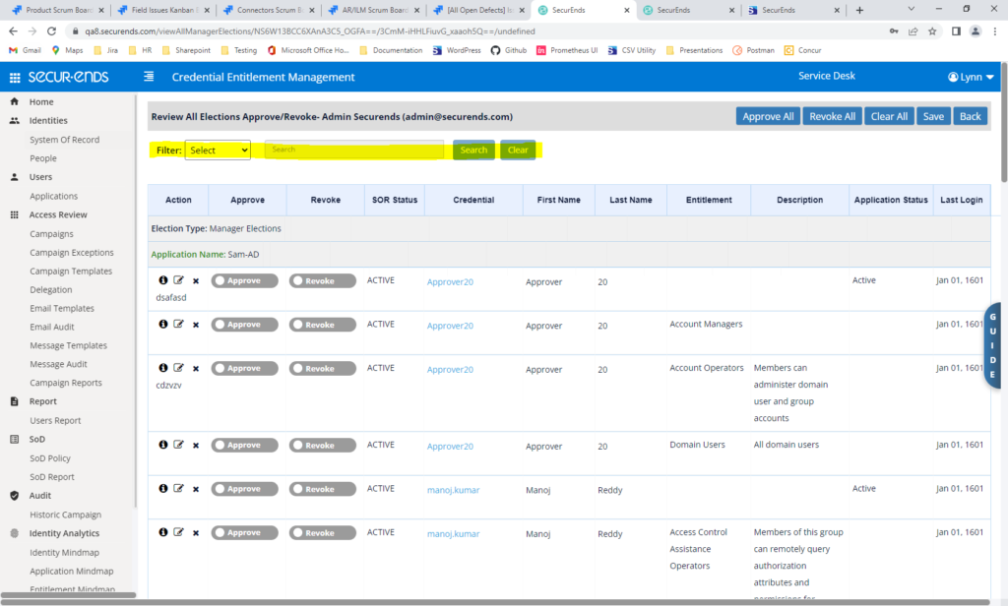Click the Users person icon in sidebar
This screenshot has height=606, width=1008.
[14, 177]
